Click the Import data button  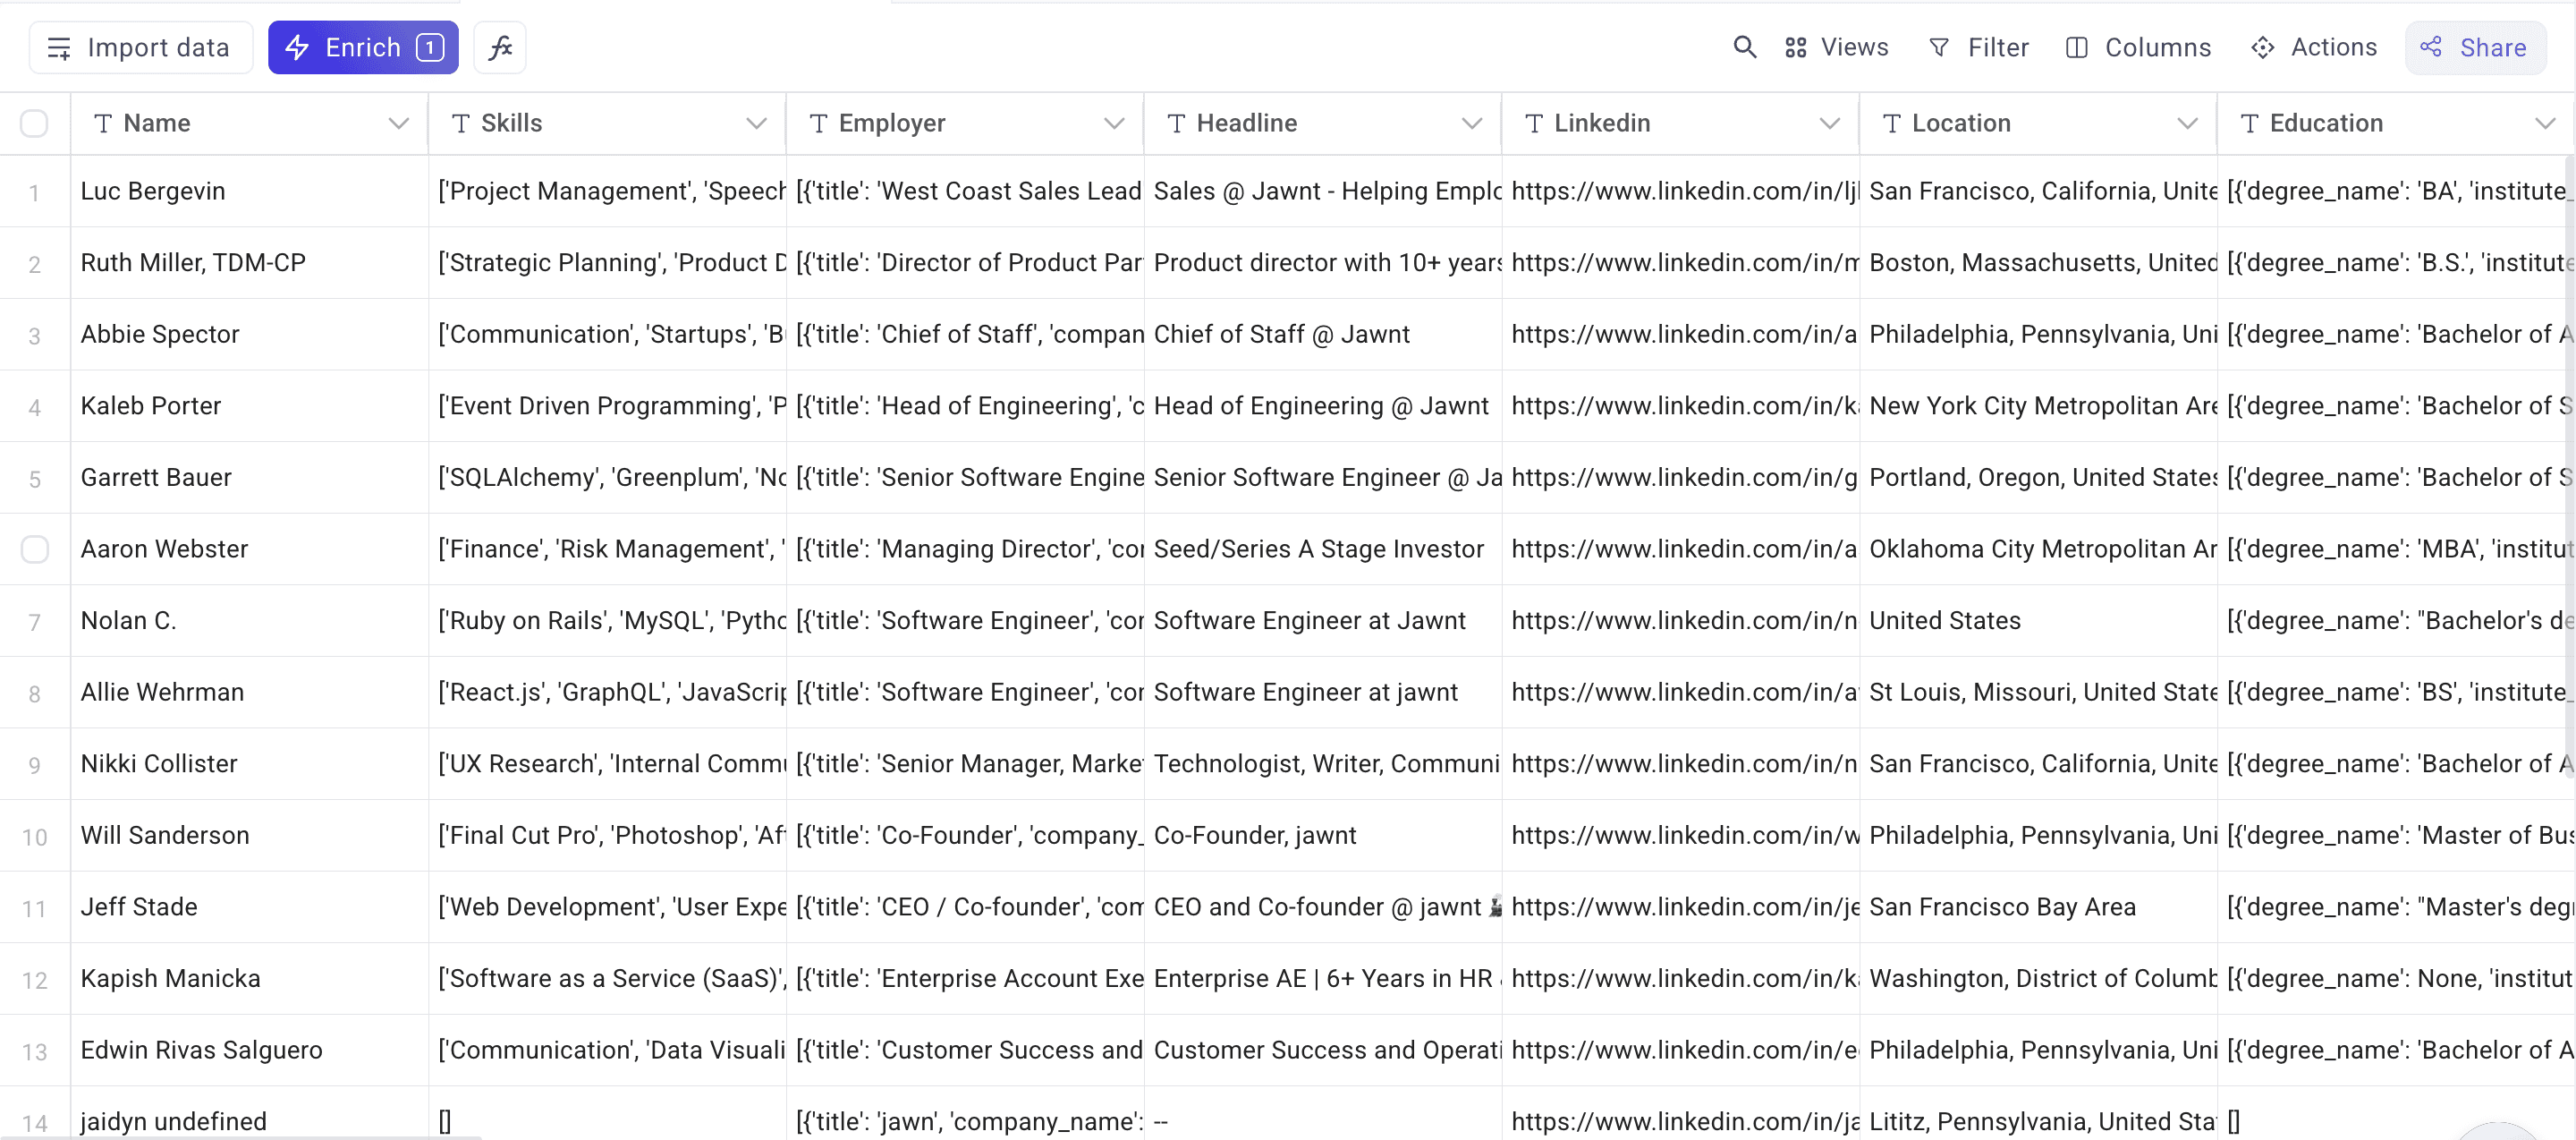pos(141,47)
